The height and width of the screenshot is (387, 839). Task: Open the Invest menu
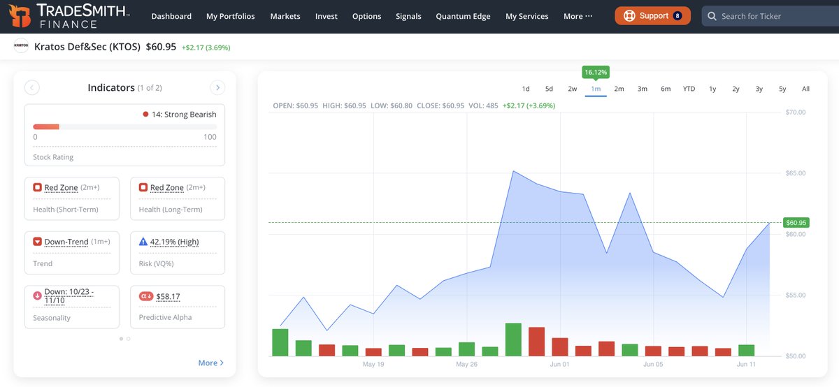327,16
